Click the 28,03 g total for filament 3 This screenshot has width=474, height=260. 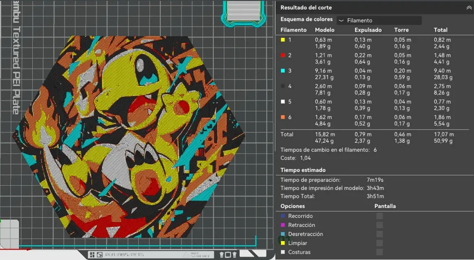click(x=443, y=78)
